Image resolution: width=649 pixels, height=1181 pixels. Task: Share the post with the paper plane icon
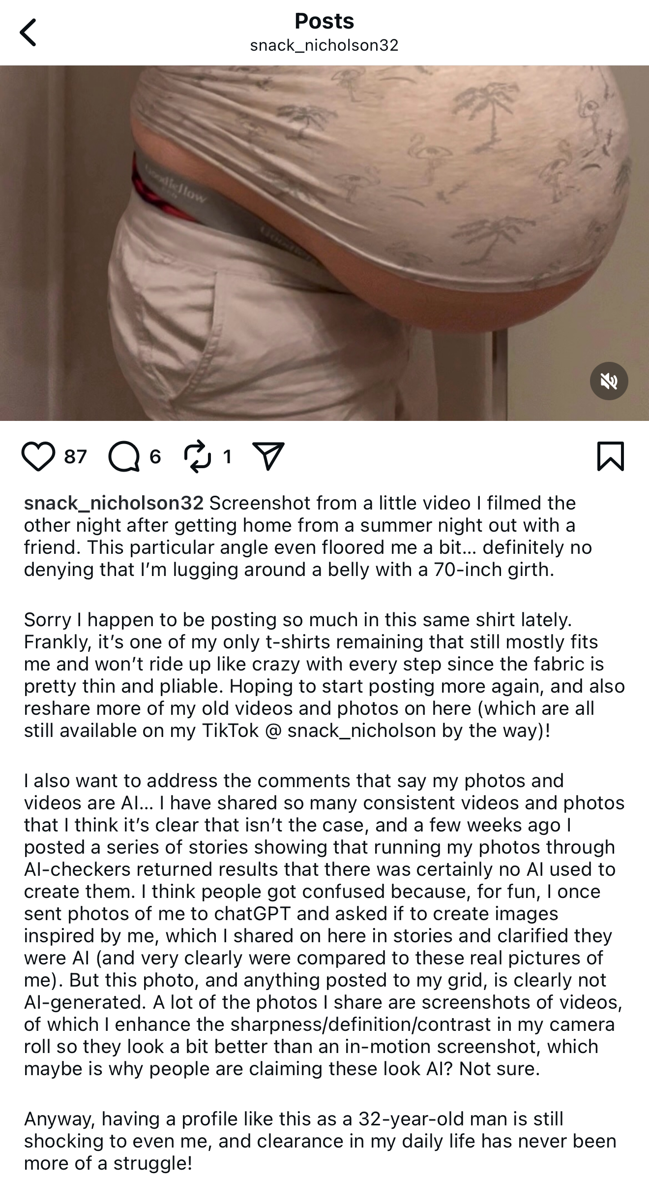[268, 456]
